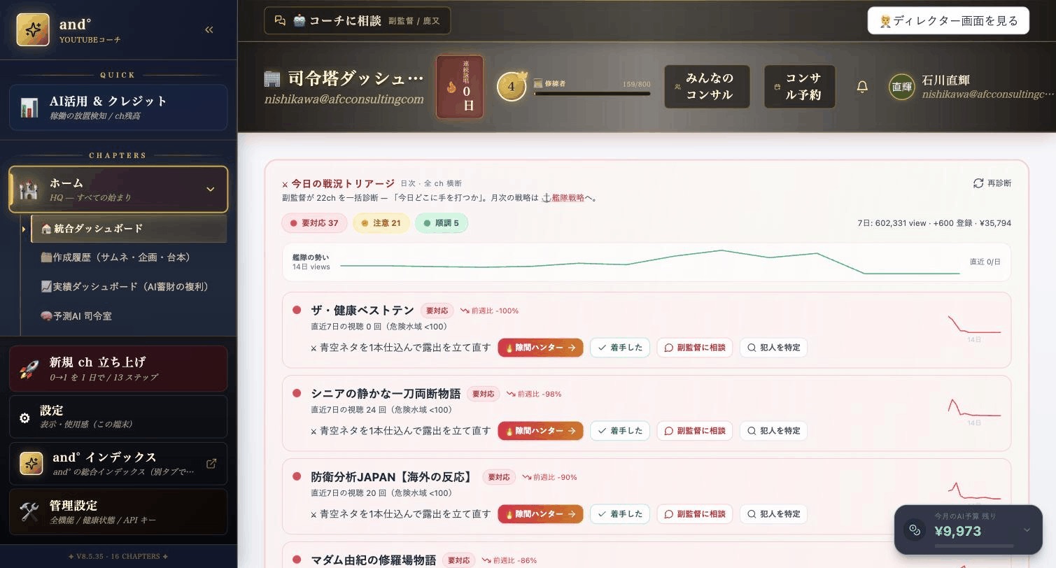The height and width of the screenshot is (568, 1056).
Task: Click 副監督に相談 for ザ・健康ベストテン
Action: tap(694, 348)
